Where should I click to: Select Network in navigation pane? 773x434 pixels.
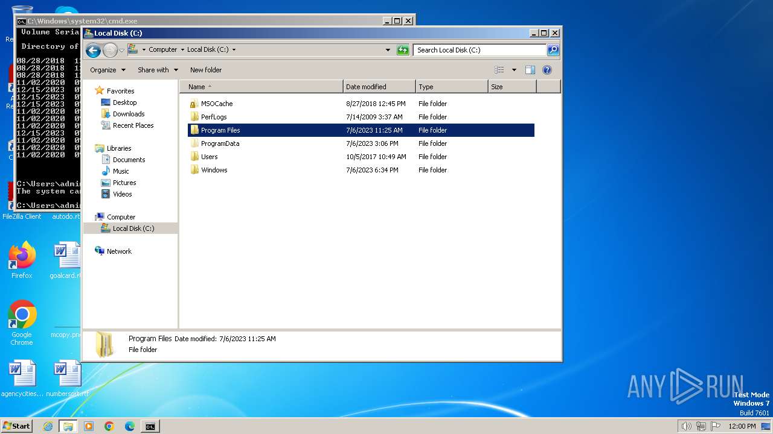(x=119, y=251)
